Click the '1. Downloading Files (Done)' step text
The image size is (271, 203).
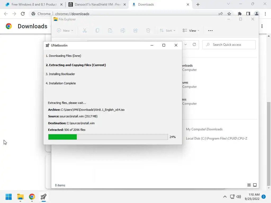(x=63, y=56)
